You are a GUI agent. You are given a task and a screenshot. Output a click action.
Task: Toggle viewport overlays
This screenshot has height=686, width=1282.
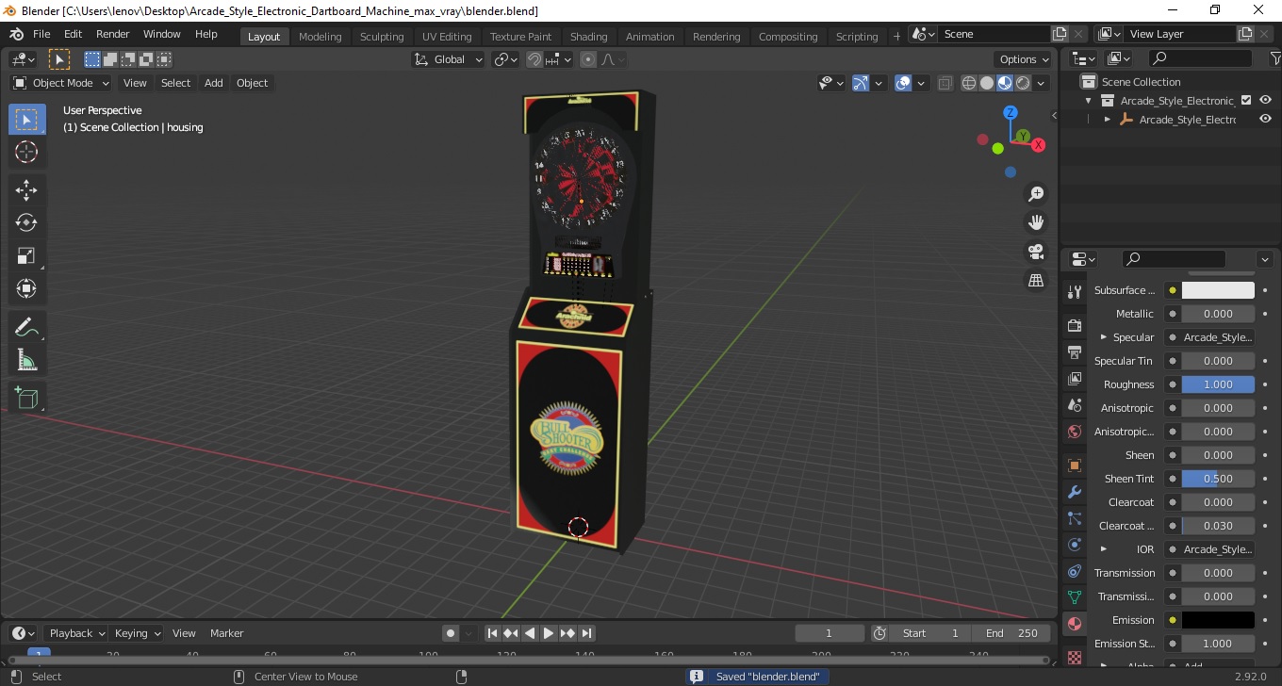tap(903, 83)
